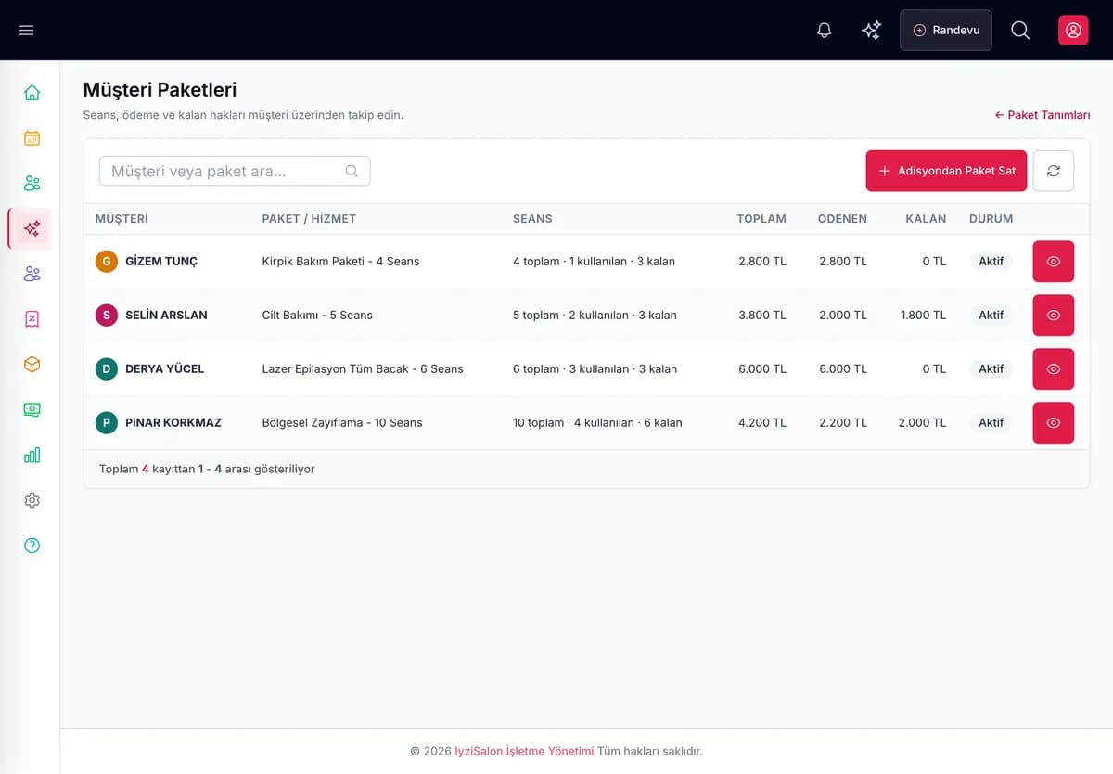
Task: View PINAR KORKMAZ's package via eye button
Action: (1054, 423)
